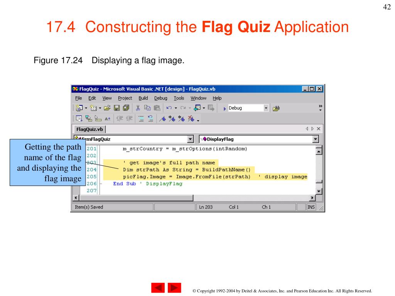Click code line 'Dim strPath As String'
395x296 pixels.
[x=187, y=170]
